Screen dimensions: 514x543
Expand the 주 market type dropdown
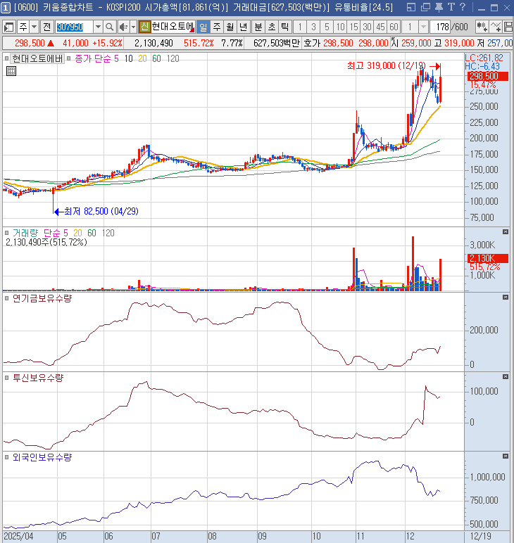tap(34, 27)
